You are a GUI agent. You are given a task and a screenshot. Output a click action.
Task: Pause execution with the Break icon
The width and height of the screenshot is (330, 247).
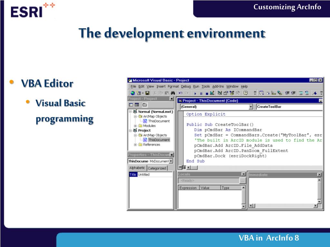click(x=201, y=94)
